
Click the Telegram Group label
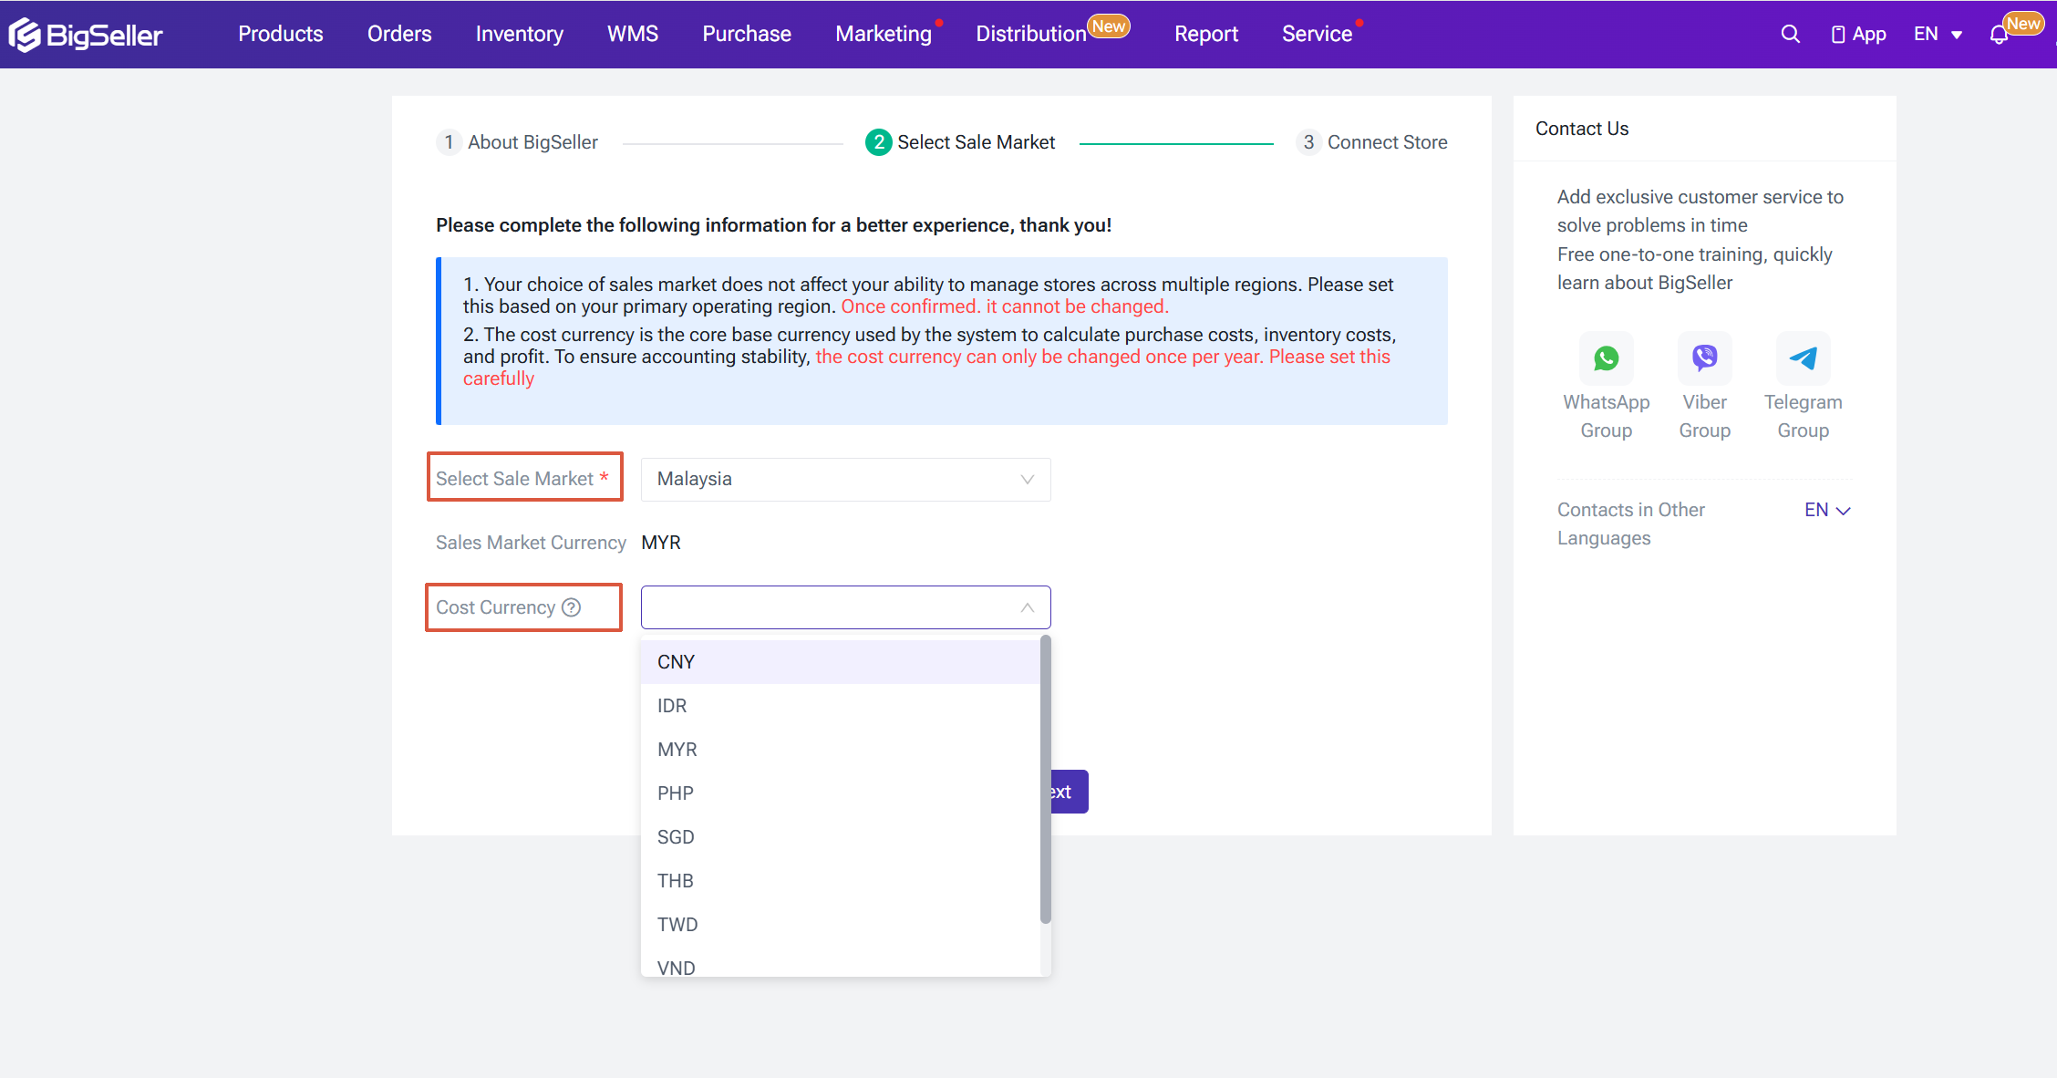coord(1804,416)
